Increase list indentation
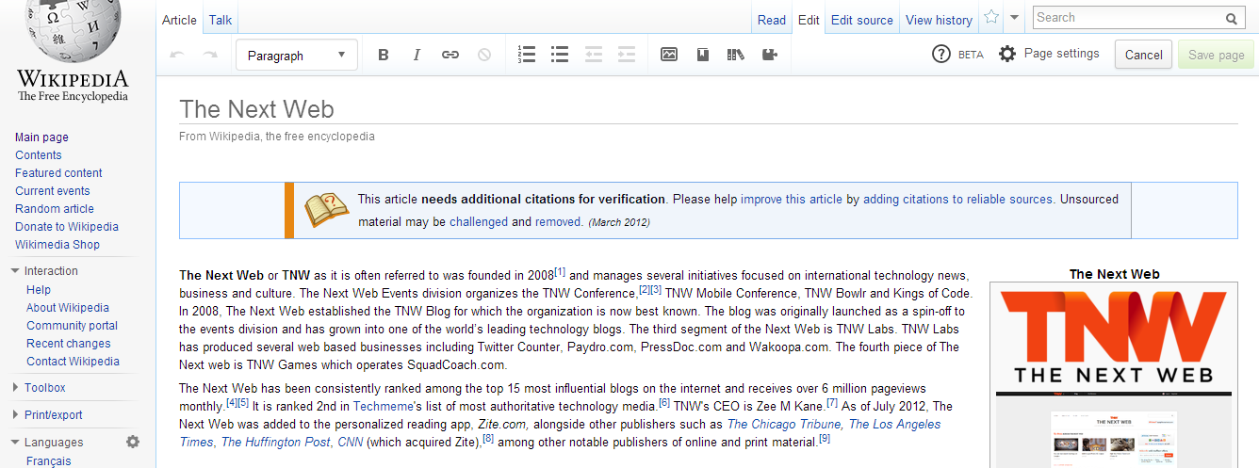Viewport: 1259px width, 468px height. point(627,55)
